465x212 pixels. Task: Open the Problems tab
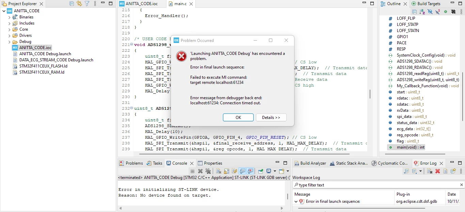point(131,163)
